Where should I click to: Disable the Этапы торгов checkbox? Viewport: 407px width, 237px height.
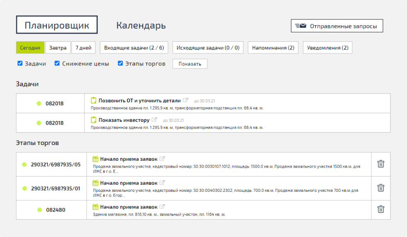[x=121, y=63]
